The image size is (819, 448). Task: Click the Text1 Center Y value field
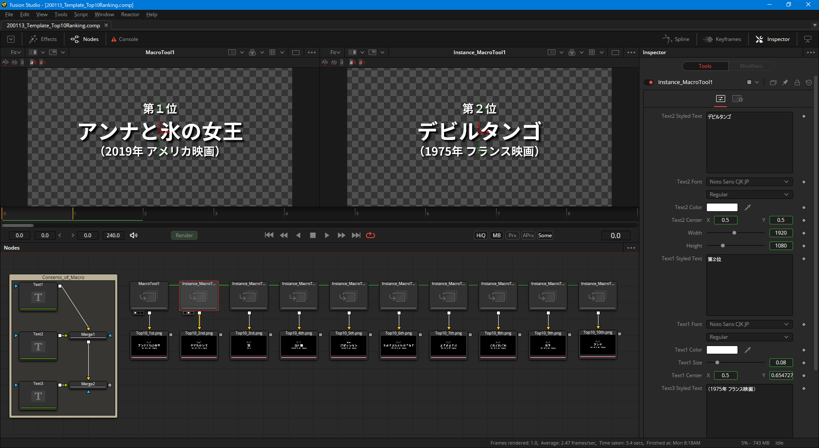click(x=781, y=375)
